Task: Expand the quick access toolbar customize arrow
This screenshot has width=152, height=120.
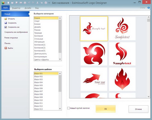Action: tap(49, 3)
